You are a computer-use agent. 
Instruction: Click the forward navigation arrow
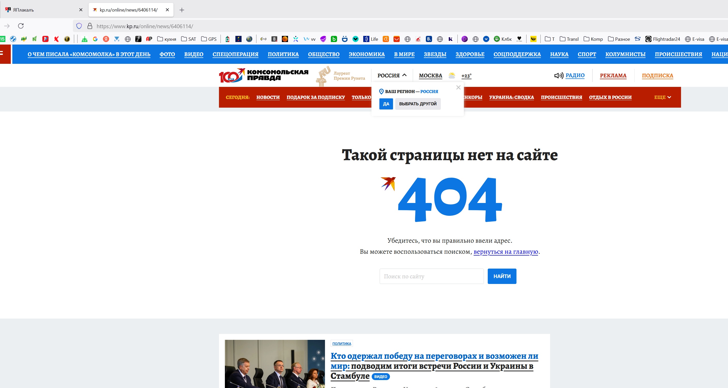pyautogui.click(x=7, y=26)
